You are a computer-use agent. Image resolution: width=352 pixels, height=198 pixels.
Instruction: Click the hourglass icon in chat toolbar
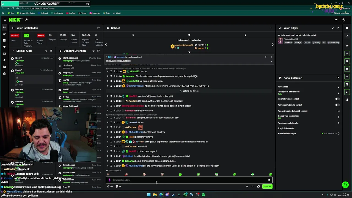pos(246,35)
